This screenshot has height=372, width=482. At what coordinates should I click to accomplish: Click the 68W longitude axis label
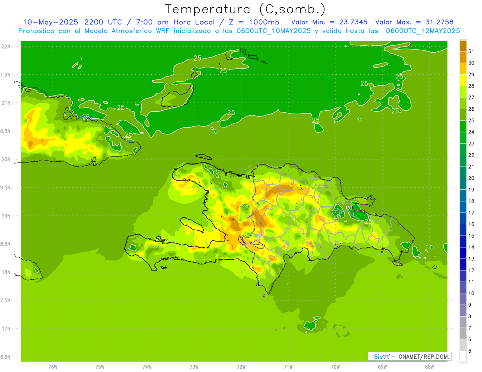pos(429,367)
